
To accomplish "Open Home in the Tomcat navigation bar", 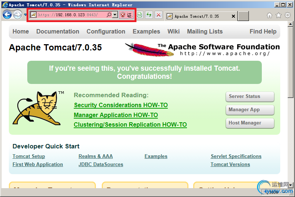I will click(x=21, y=31).
